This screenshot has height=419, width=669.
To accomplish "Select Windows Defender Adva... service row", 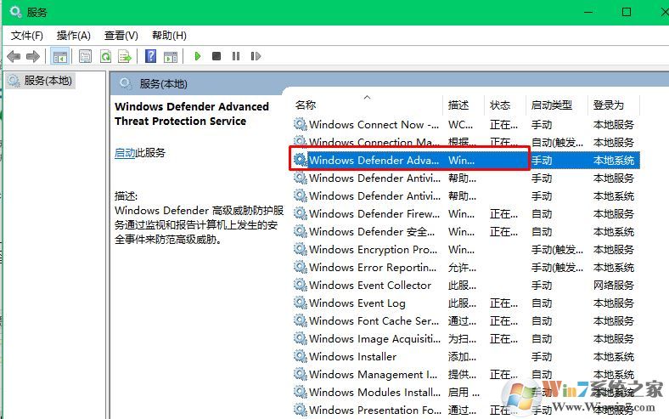I will 466,160.
